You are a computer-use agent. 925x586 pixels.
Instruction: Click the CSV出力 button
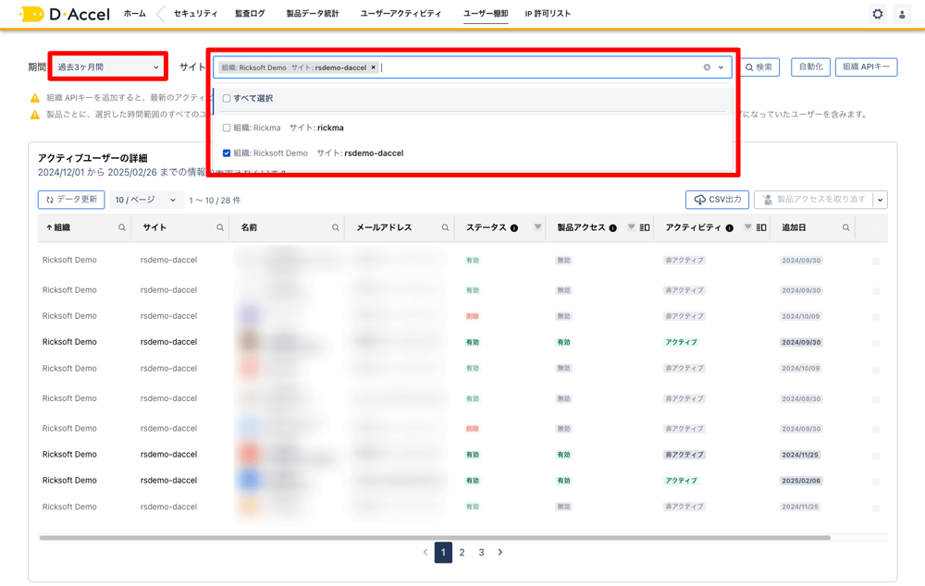pos(718,200)
